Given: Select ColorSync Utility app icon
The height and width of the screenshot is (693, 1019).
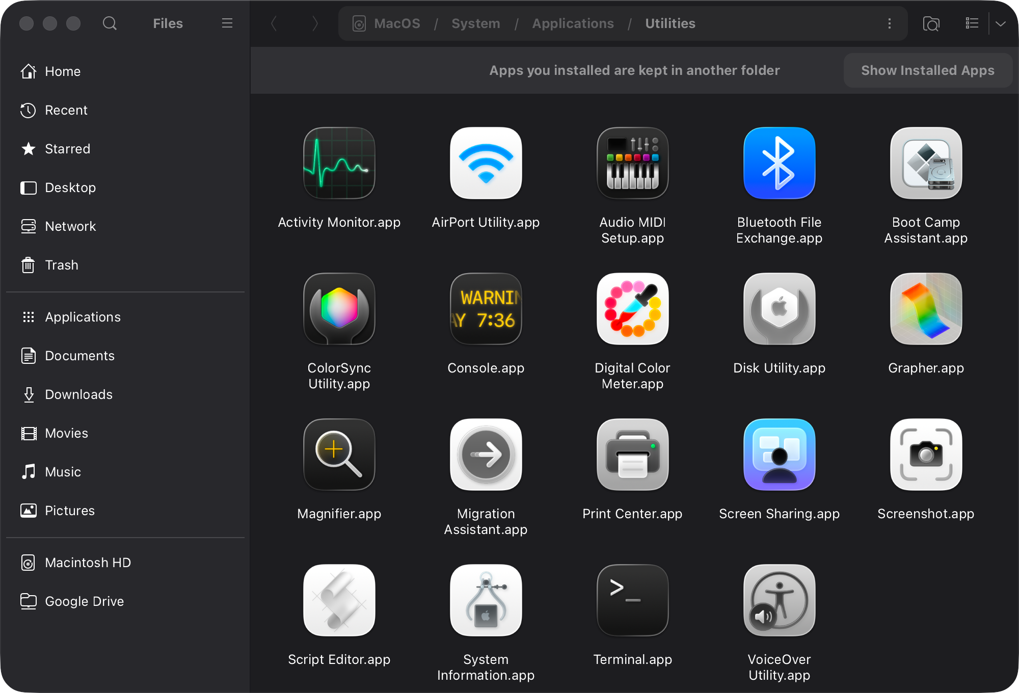Looking at the screenshot, I should (x=339, y=309).
